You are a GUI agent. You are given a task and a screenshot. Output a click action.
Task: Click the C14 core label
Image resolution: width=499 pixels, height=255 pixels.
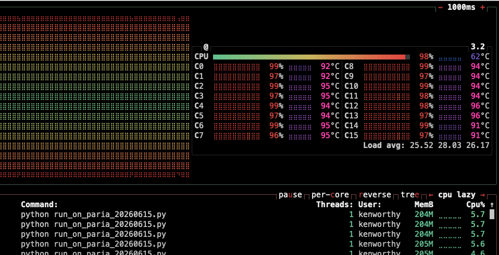pos(352,126)
